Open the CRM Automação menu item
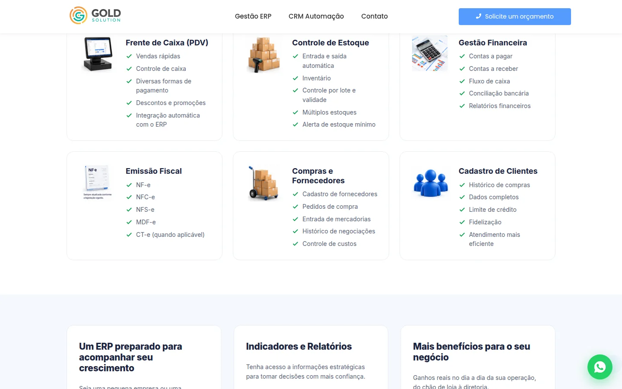This screenshot has height=389, width=622. coord(316,16)
